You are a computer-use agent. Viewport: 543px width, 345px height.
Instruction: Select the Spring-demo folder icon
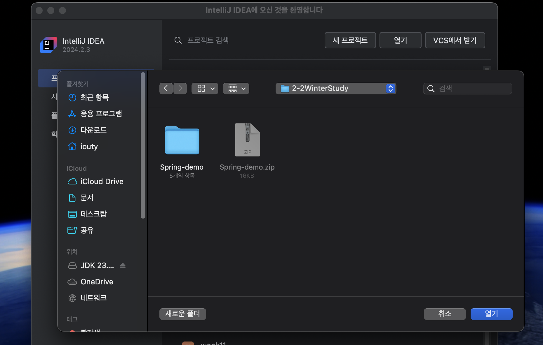coord(182,140)
